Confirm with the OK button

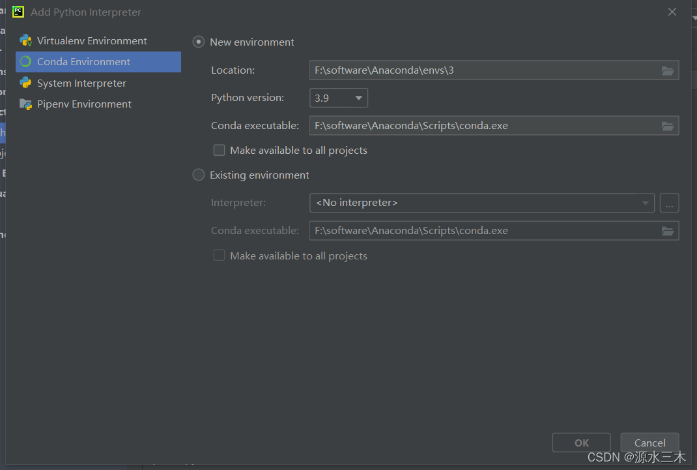pos(582,443)
